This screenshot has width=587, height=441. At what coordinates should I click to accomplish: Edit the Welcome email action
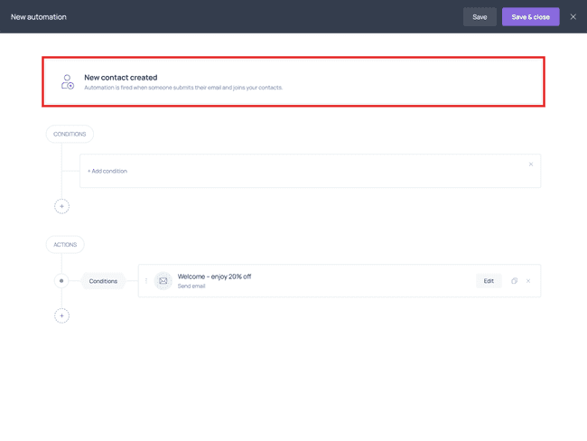click(489, 281)
